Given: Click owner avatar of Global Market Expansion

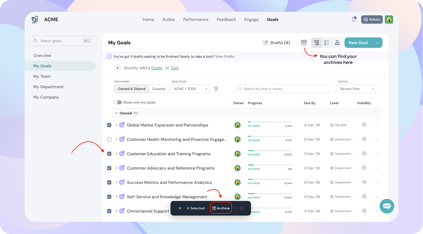Looking at the screenshot, I should [x=237, y=125].
